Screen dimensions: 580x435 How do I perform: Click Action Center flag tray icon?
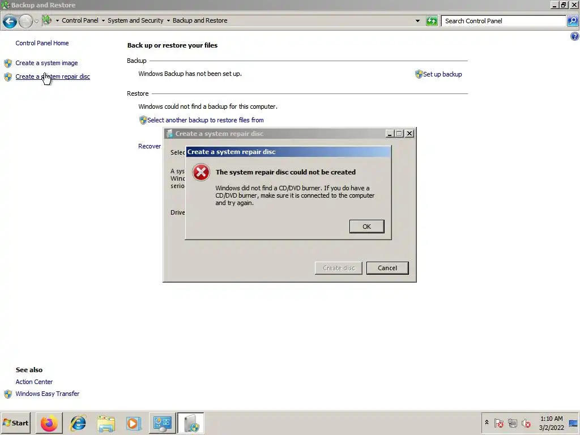[498, 423]
